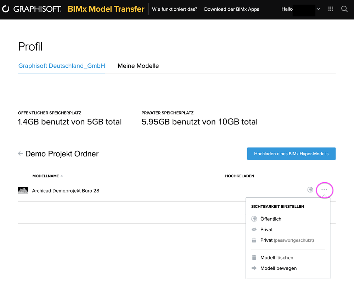Select the Graphisoft Deutschland_GmbH tab

(x=62, y=66)
